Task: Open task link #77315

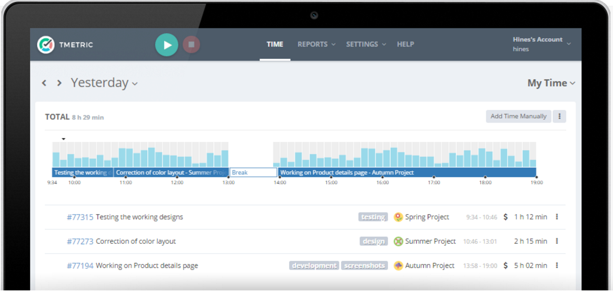Action: (x=80, y=217)
